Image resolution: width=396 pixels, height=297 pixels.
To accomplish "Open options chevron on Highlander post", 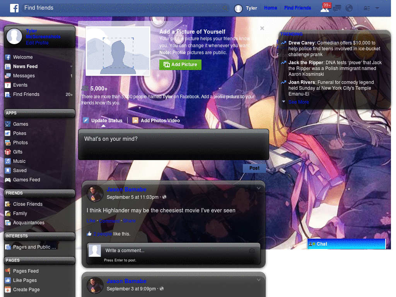I will click(259, 188).
